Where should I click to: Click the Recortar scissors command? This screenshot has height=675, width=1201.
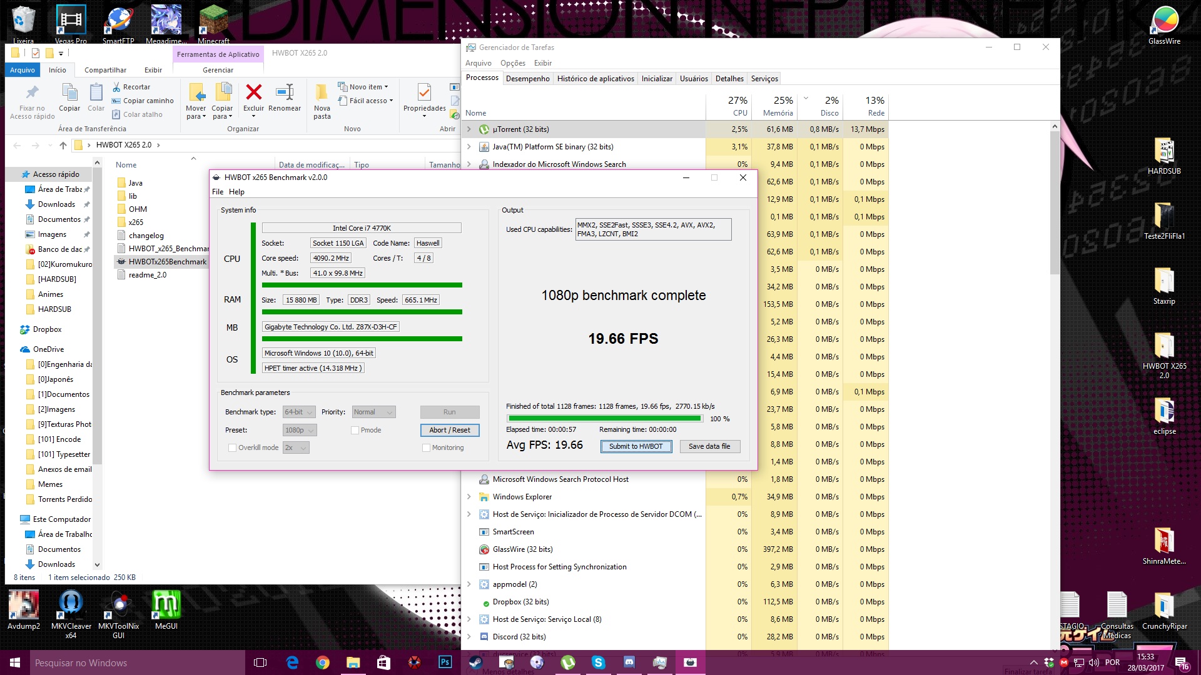tap(131, 87)
